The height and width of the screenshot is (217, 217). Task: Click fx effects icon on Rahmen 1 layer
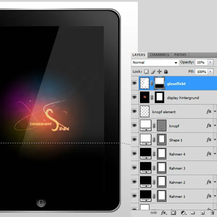point(209,196)
